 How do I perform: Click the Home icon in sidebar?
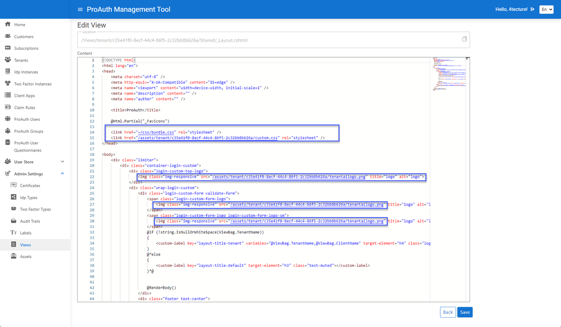coord(8,25)
